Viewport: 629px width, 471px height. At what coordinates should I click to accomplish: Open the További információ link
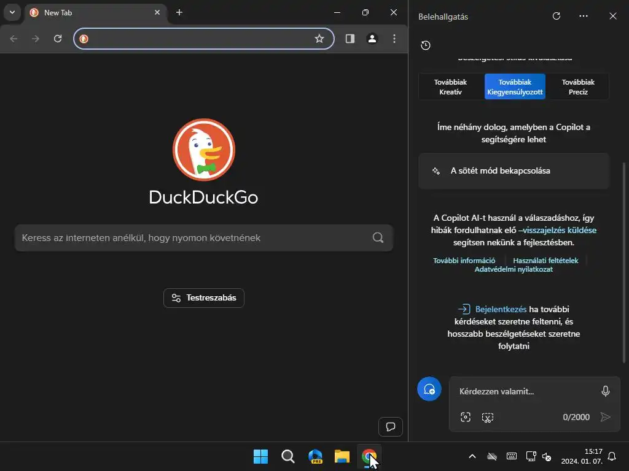tap(464, 260)
